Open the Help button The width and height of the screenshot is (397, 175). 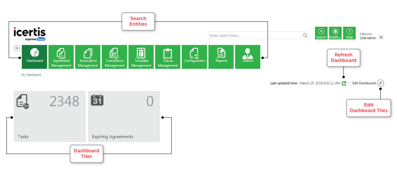pyautogui.click(x=349, y=33)
